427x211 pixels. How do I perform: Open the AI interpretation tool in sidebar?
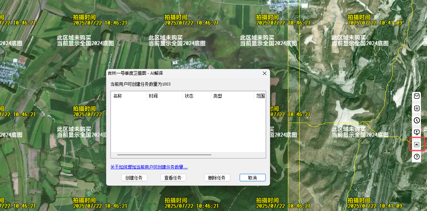point(416,144)
